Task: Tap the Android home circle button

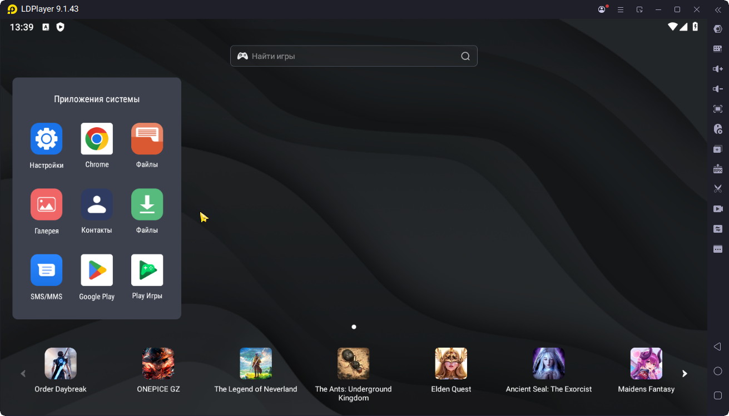Action: (718, 371)
